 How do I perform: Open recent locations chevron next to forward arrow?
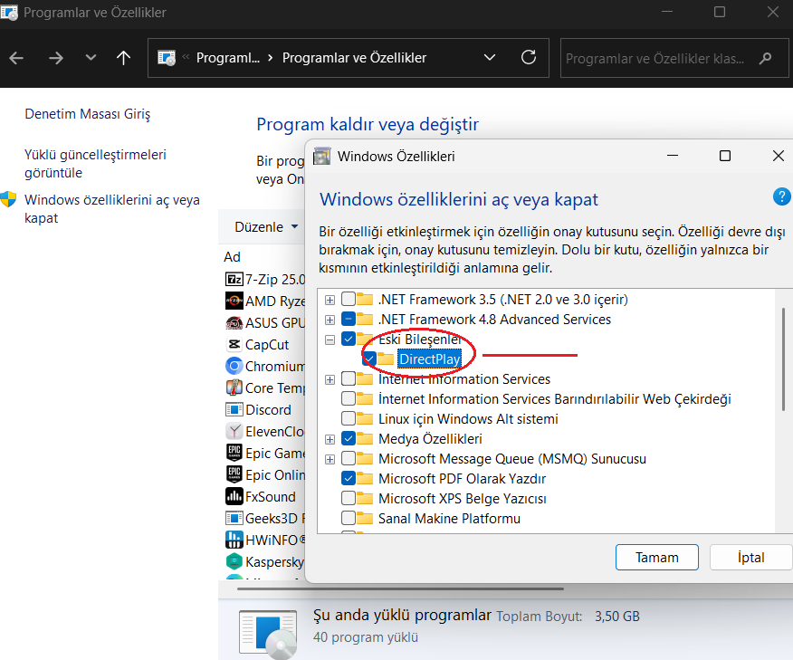tap(91, 58)
